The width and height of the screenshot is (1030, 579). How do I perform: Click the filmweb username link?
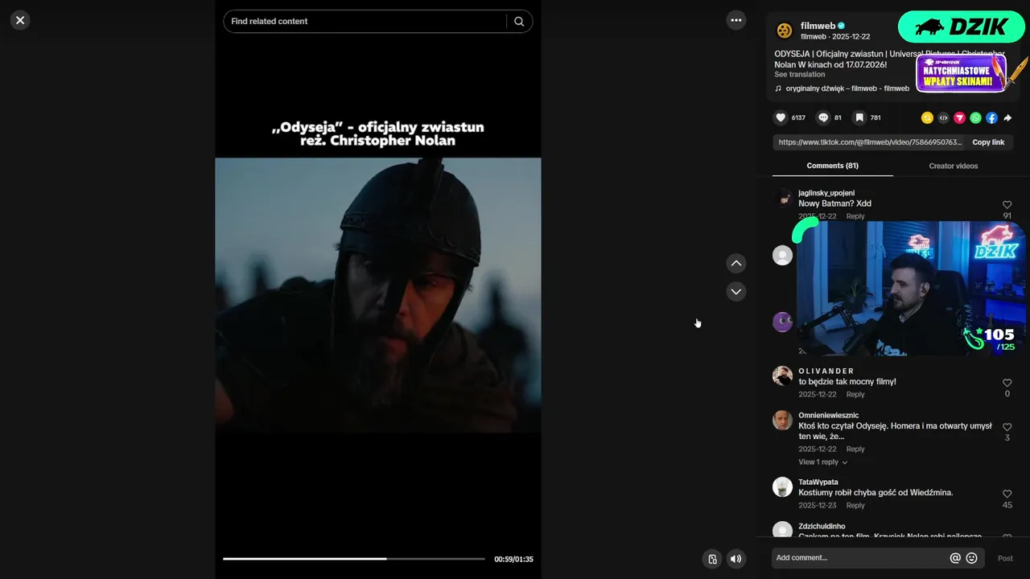(x=818, y=26)
